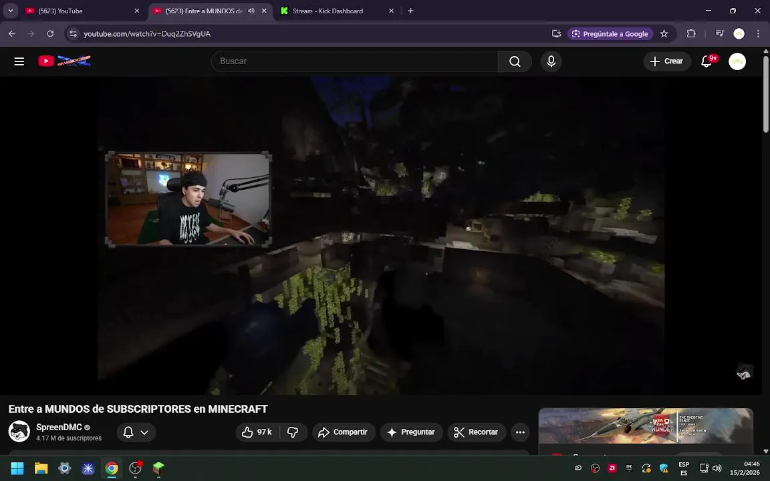Open Chrome extensions puzzle icon
The image size is (770, 481).
click(x=691, y=34)
